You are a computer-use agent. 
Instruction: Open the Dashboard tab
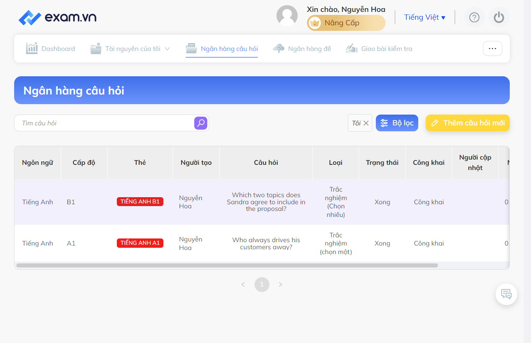coord(50,49)
